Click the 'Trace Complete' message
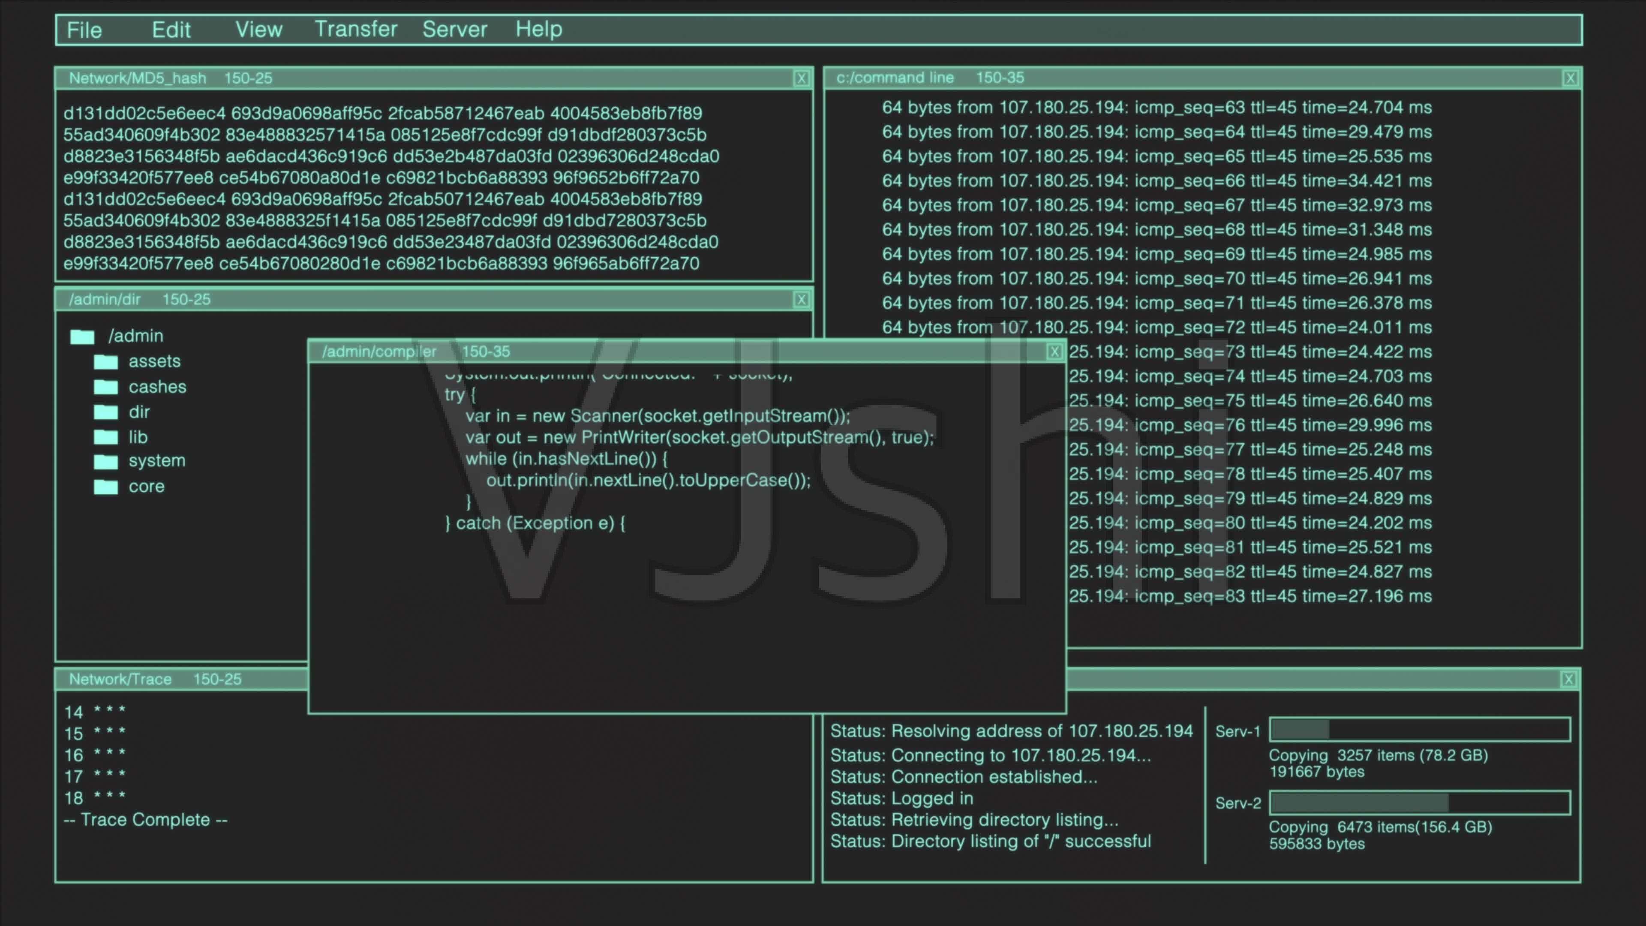Image resolution: width=1646 pixels, height=926 pixels. (146, 820)
